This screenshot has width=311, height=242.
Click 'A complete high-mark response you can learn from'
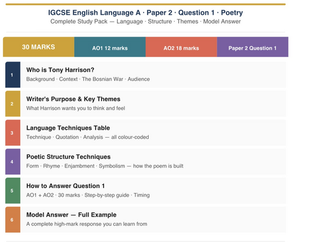(x=86, y=224)
